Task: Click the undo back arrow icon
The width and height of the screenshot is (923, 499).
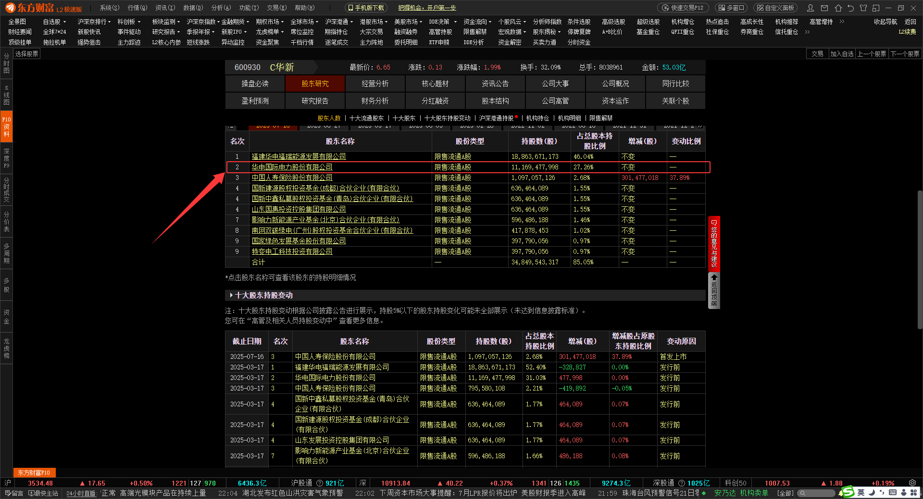Action: coord(851,8)
